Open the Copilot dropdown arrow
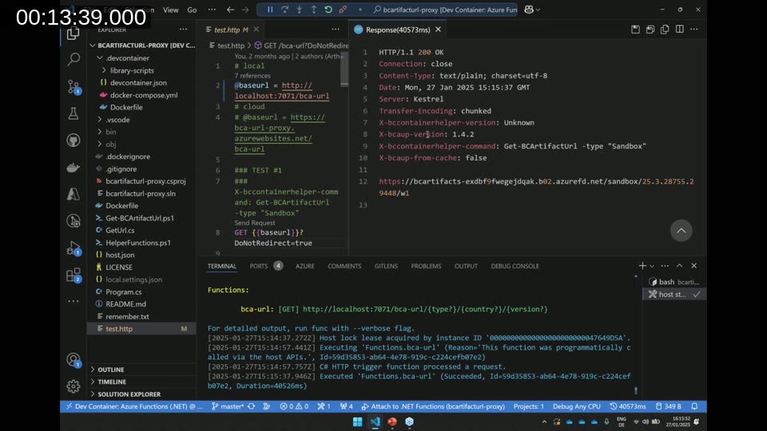The width and height of the screenshot is (767, 431). tap(538, 10)
